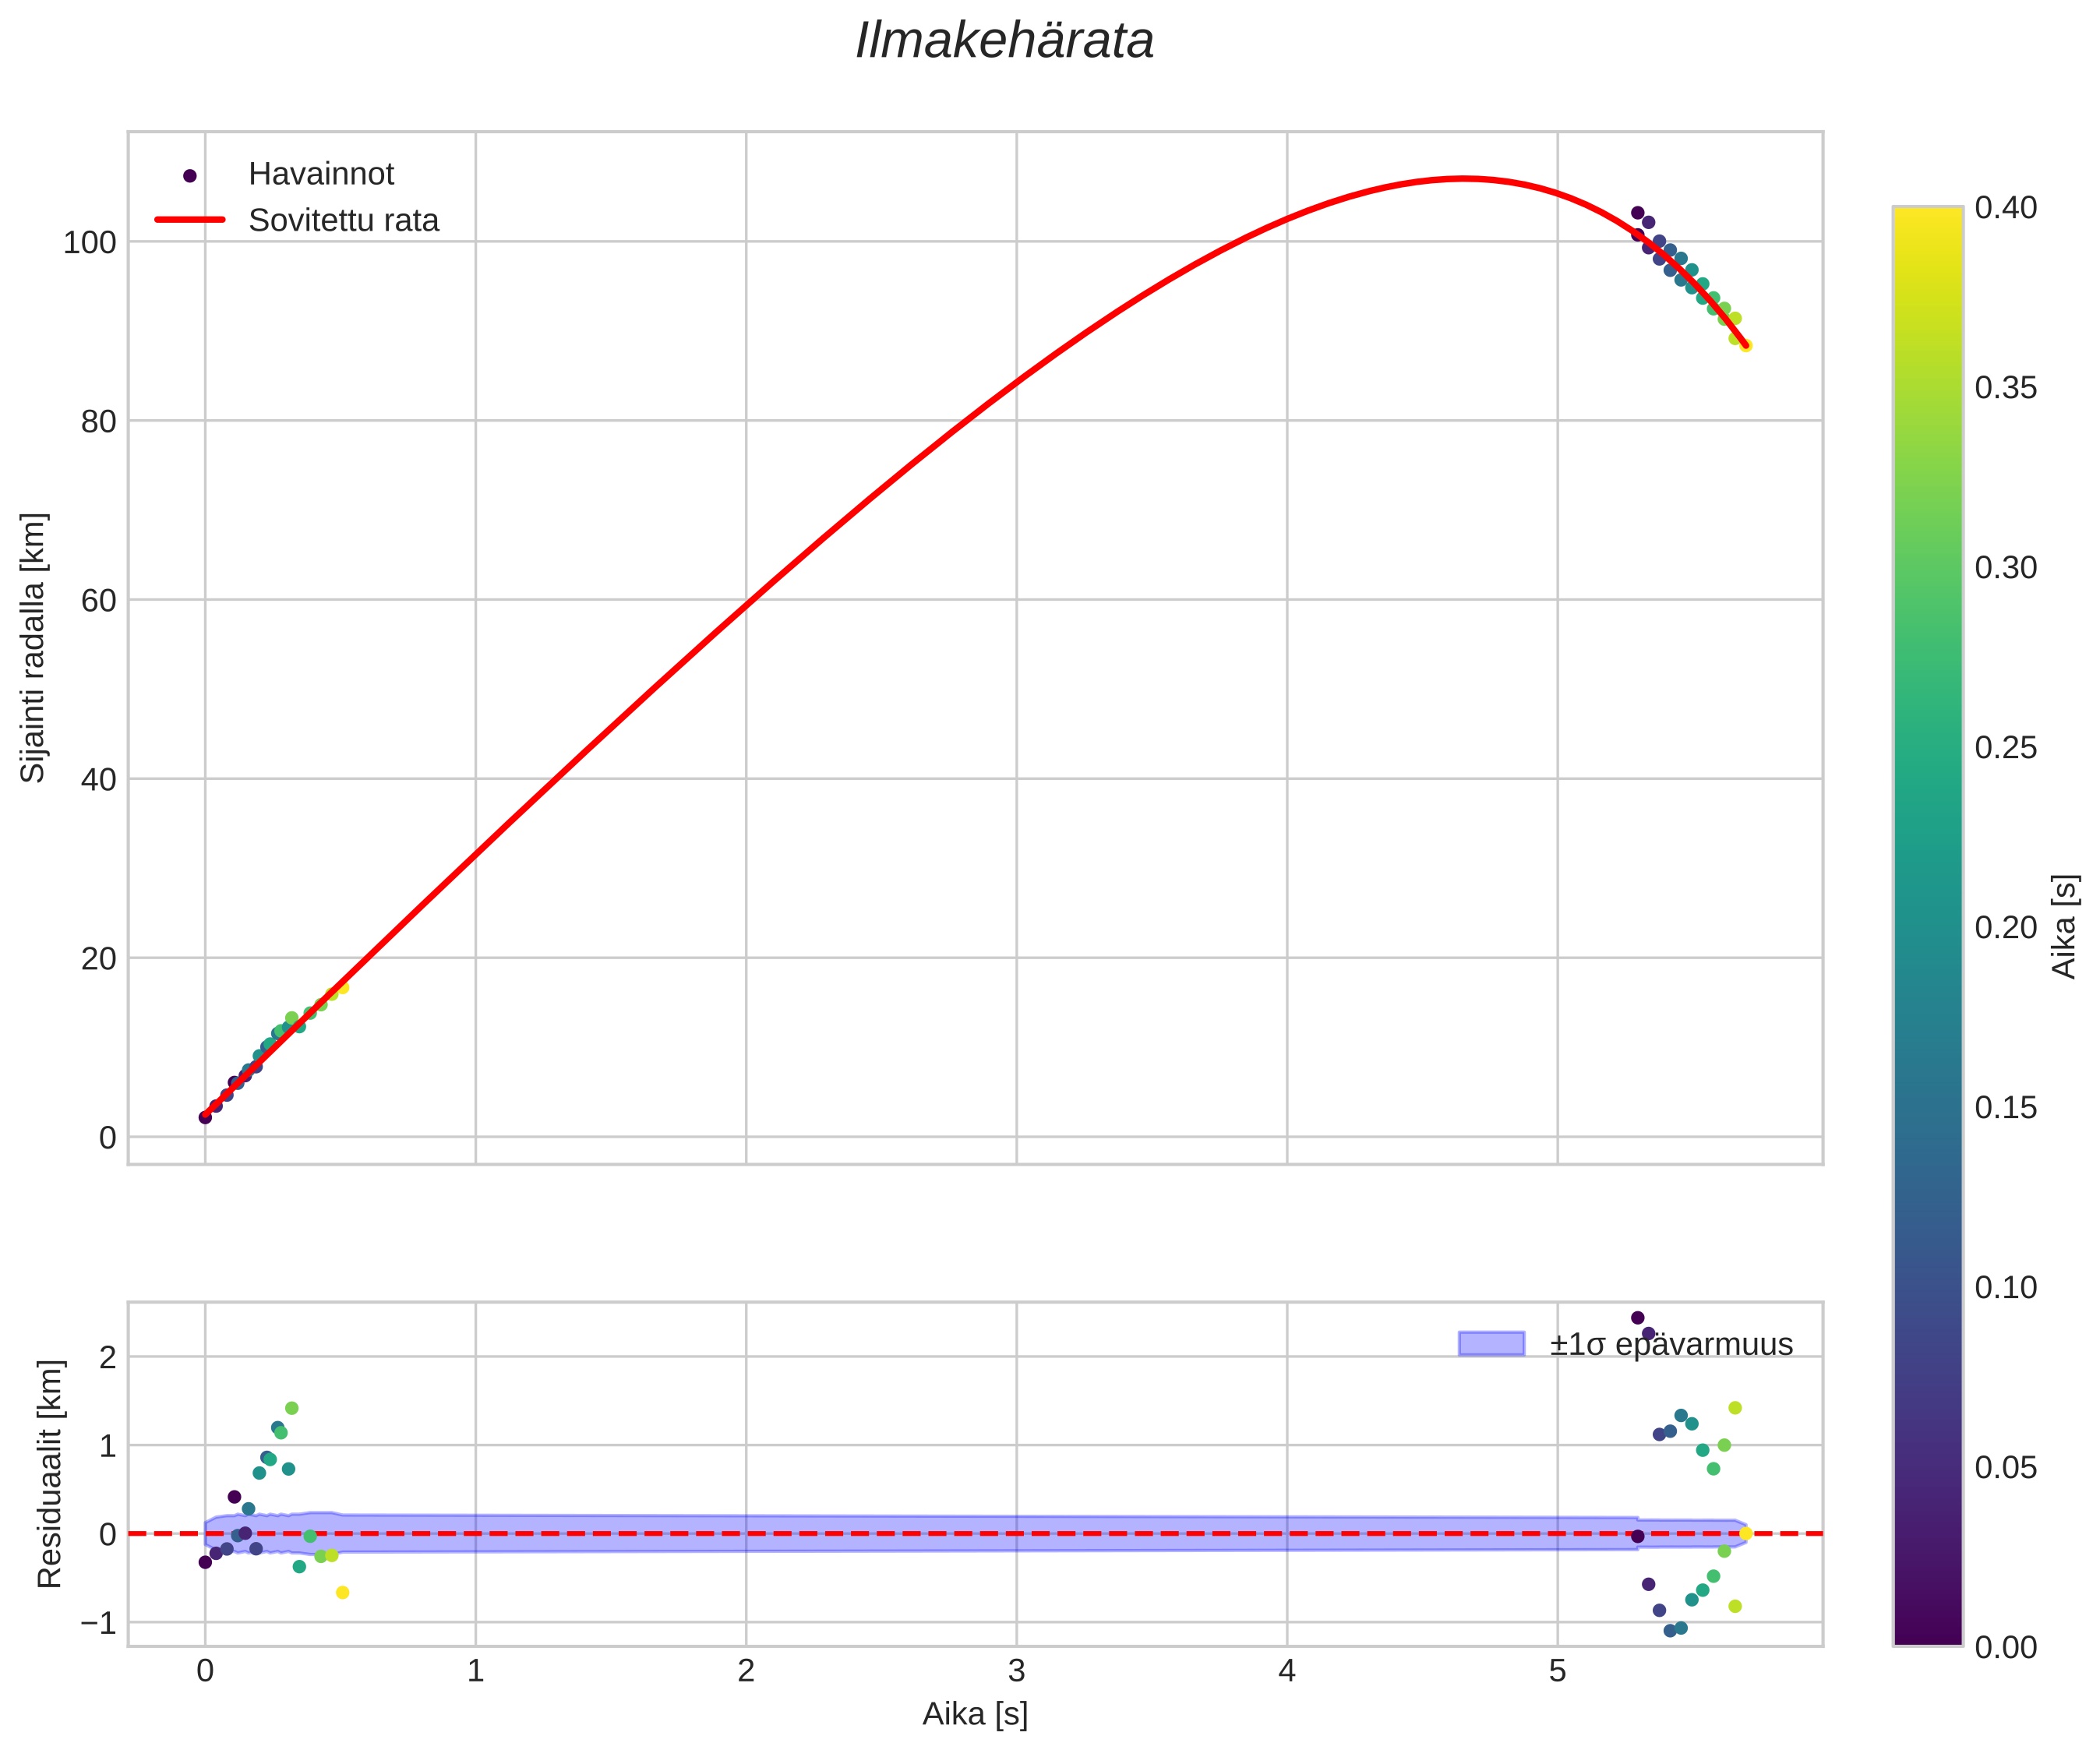Click the first observation point at time zero
The image size is (2100, 1750).
tap(205, 1117)
